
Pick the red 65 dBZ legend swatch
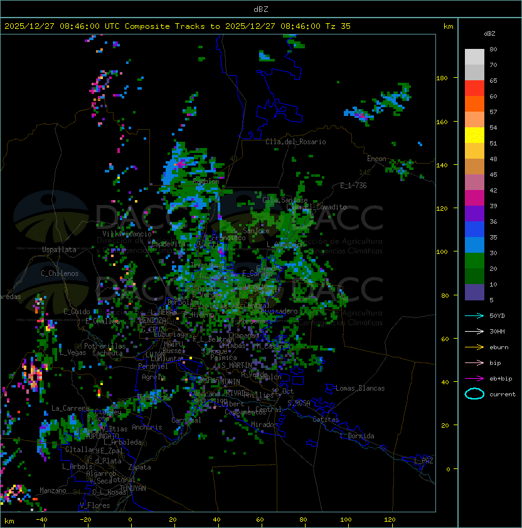pyautogui.click(x=474, y=88)
